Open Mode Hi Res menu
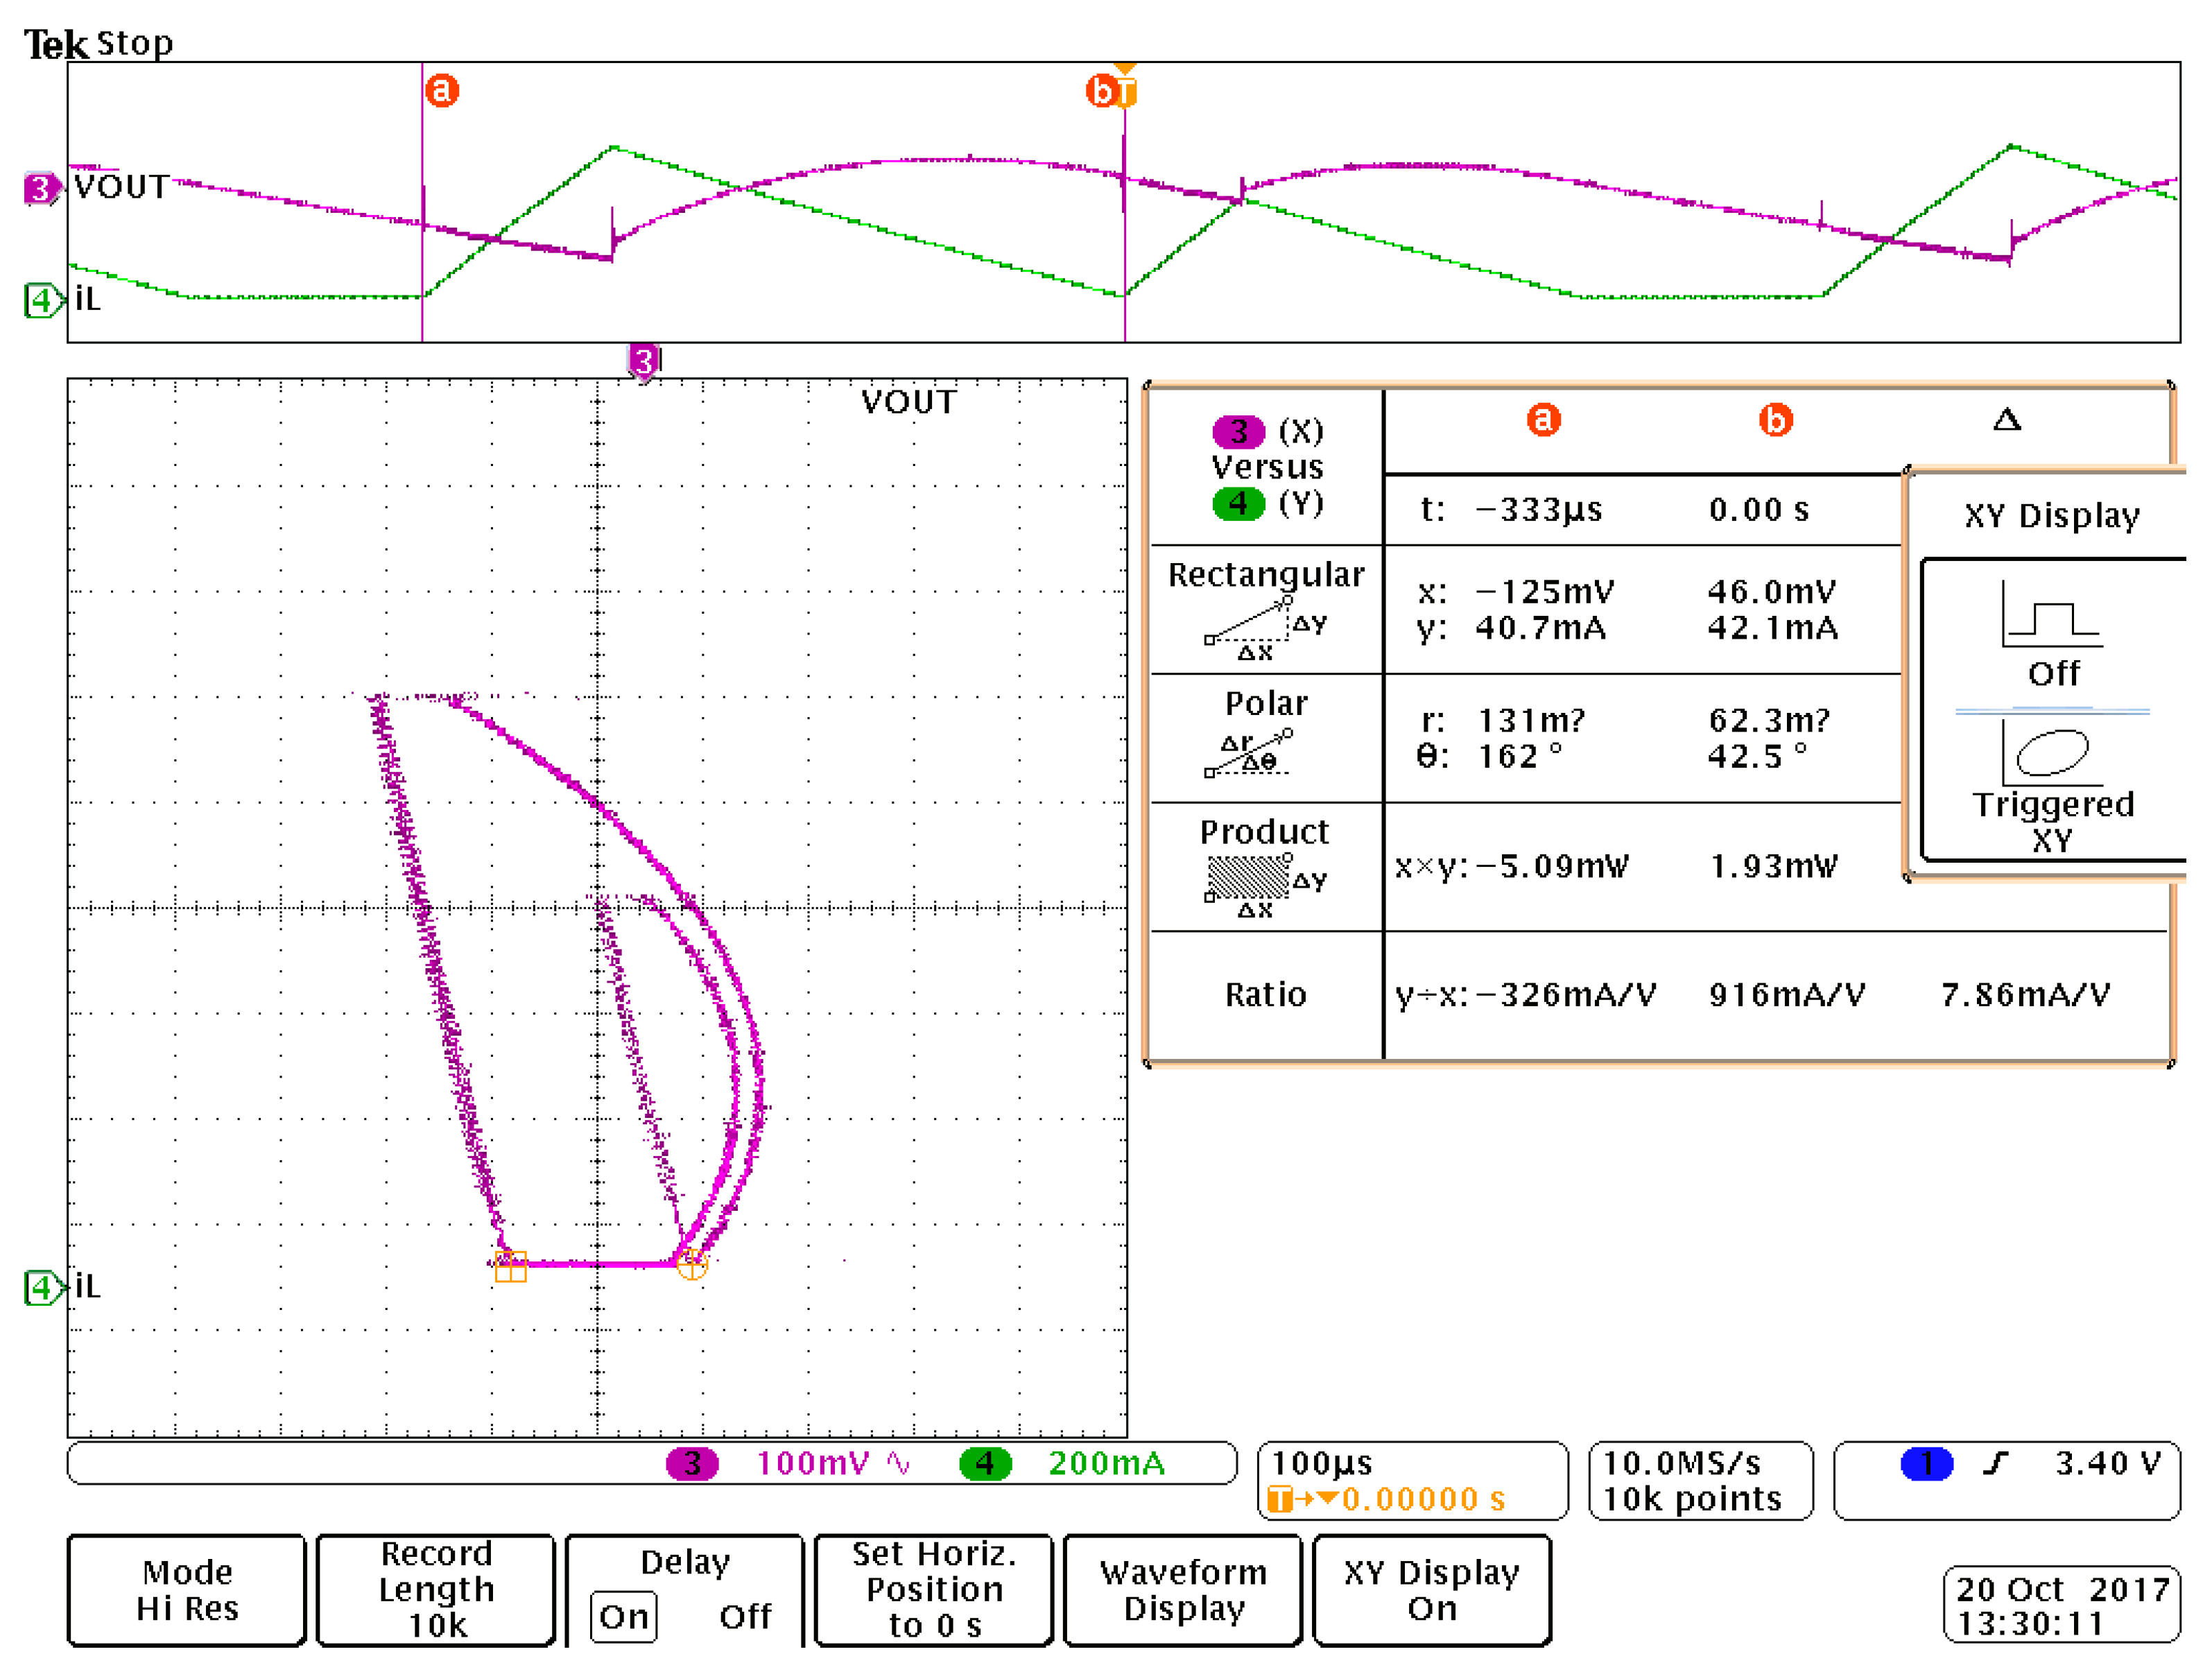This screenshot has height=1672, width=2212. click(x=187, y=1590)
